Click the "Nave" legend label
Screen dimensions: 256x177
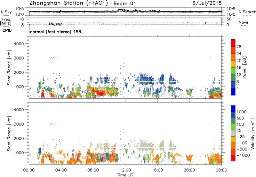244,22
